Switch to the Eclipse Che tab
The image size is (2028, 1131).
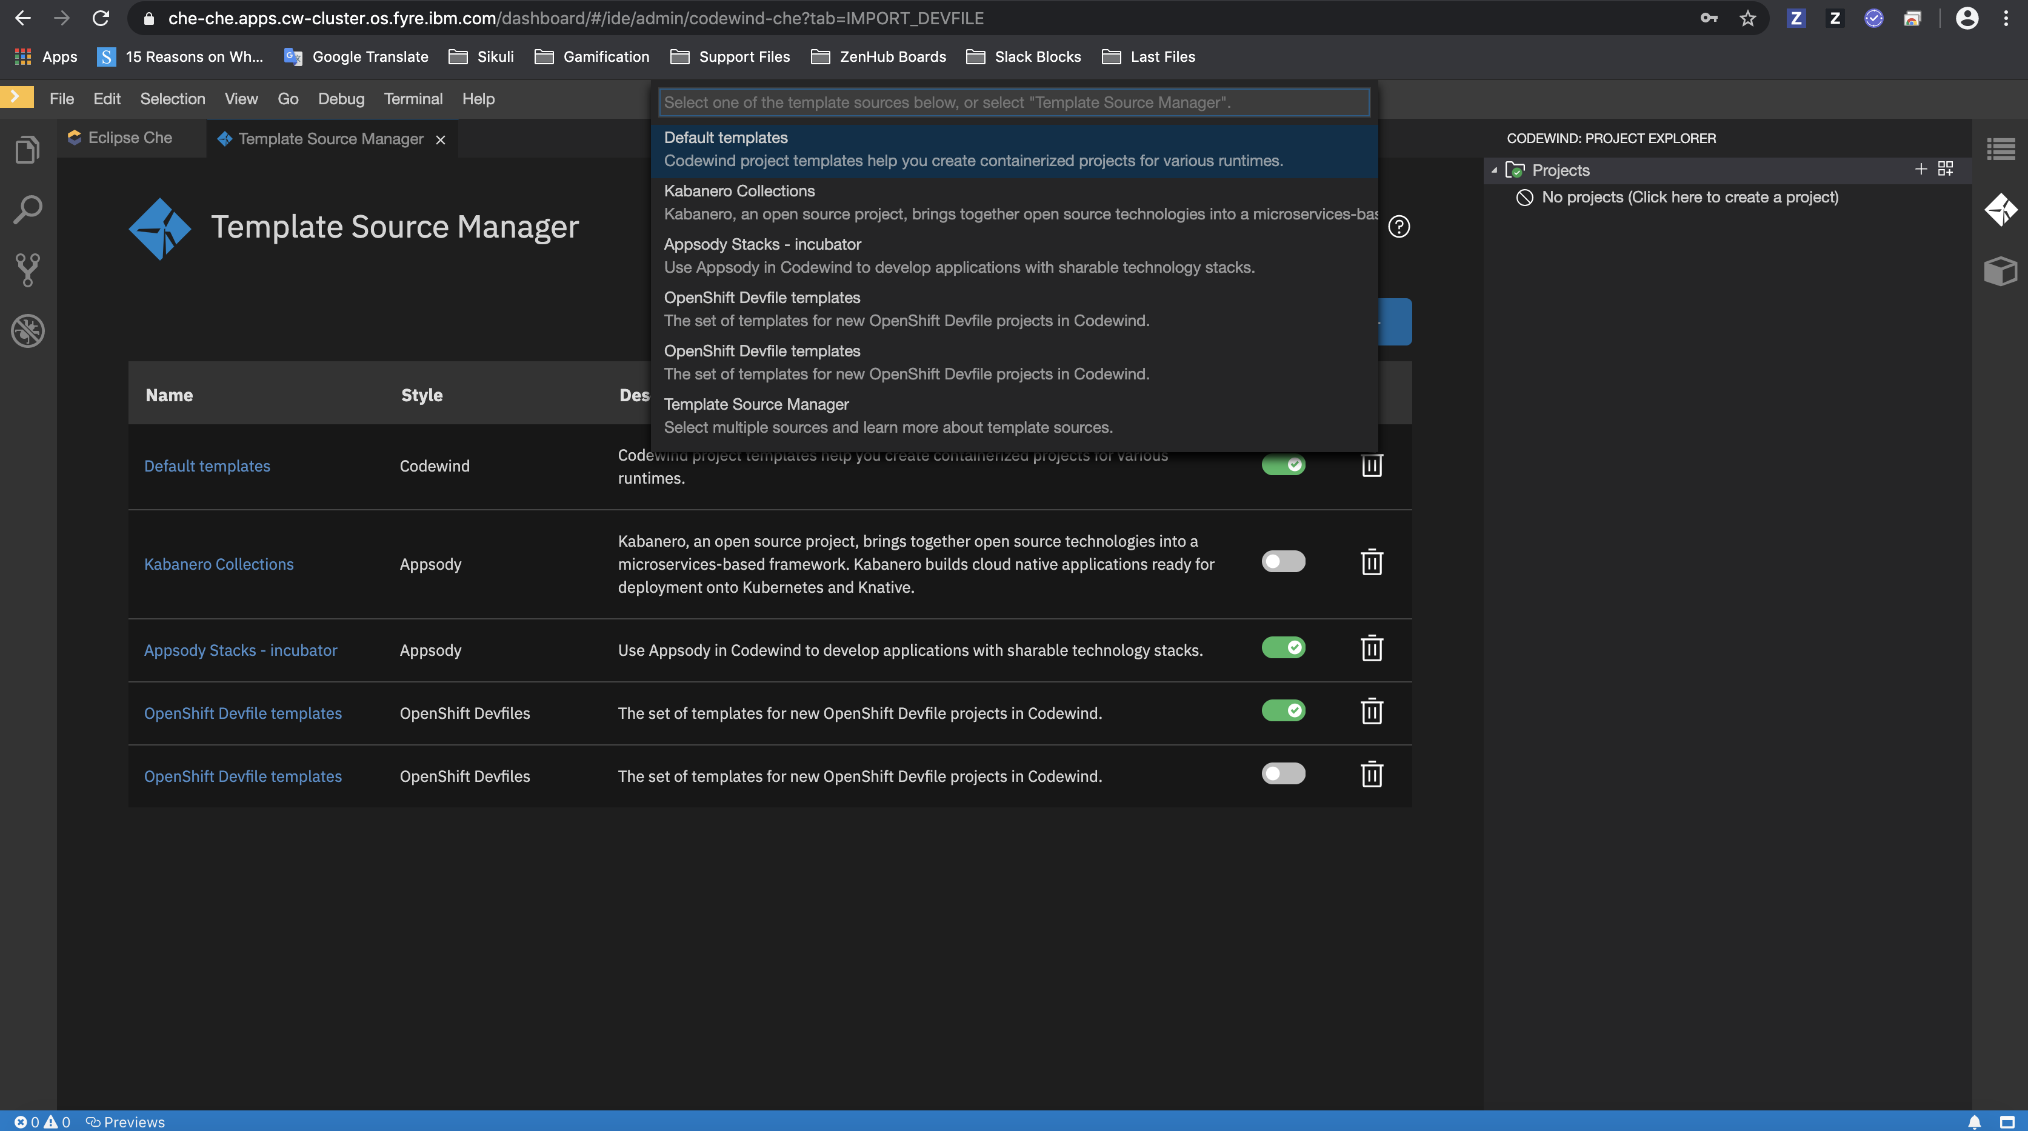pos(130,138)
